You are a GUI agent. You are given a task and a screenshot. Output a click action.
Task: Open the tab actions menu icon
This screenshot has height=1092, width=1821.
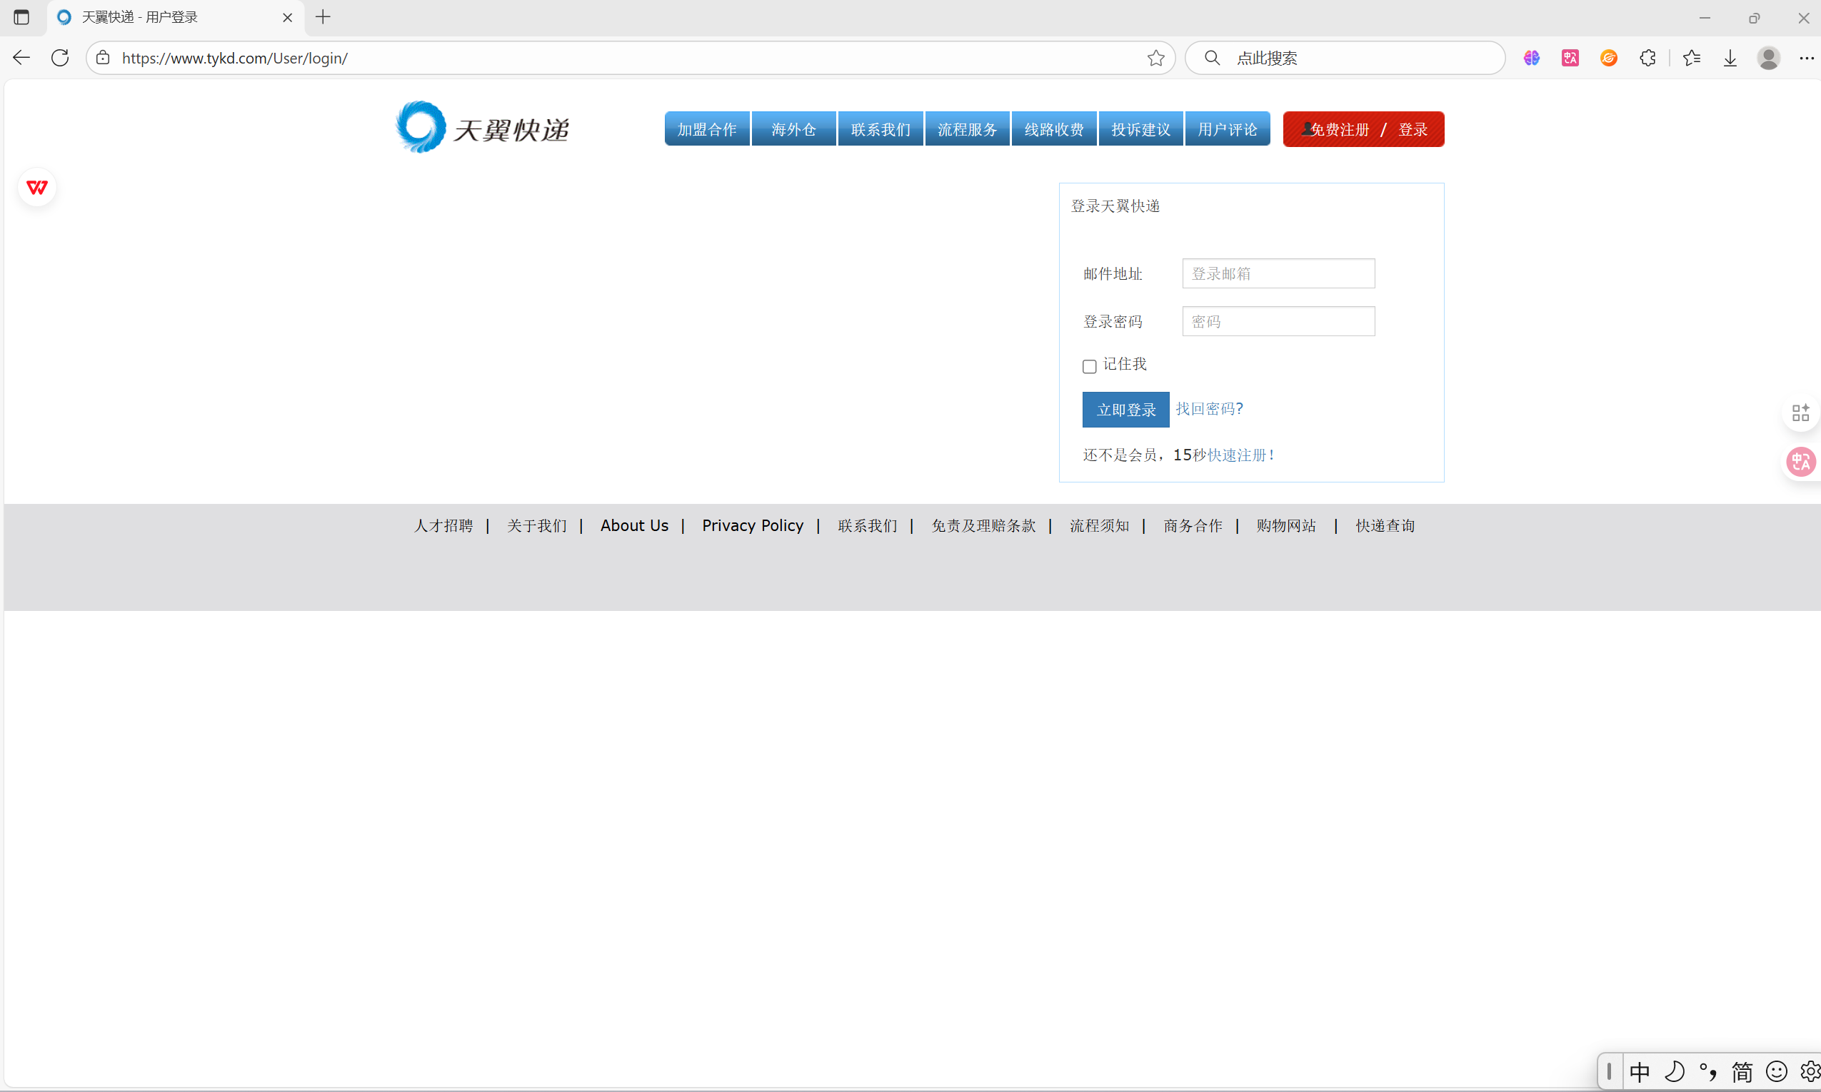tap(21, 17)
